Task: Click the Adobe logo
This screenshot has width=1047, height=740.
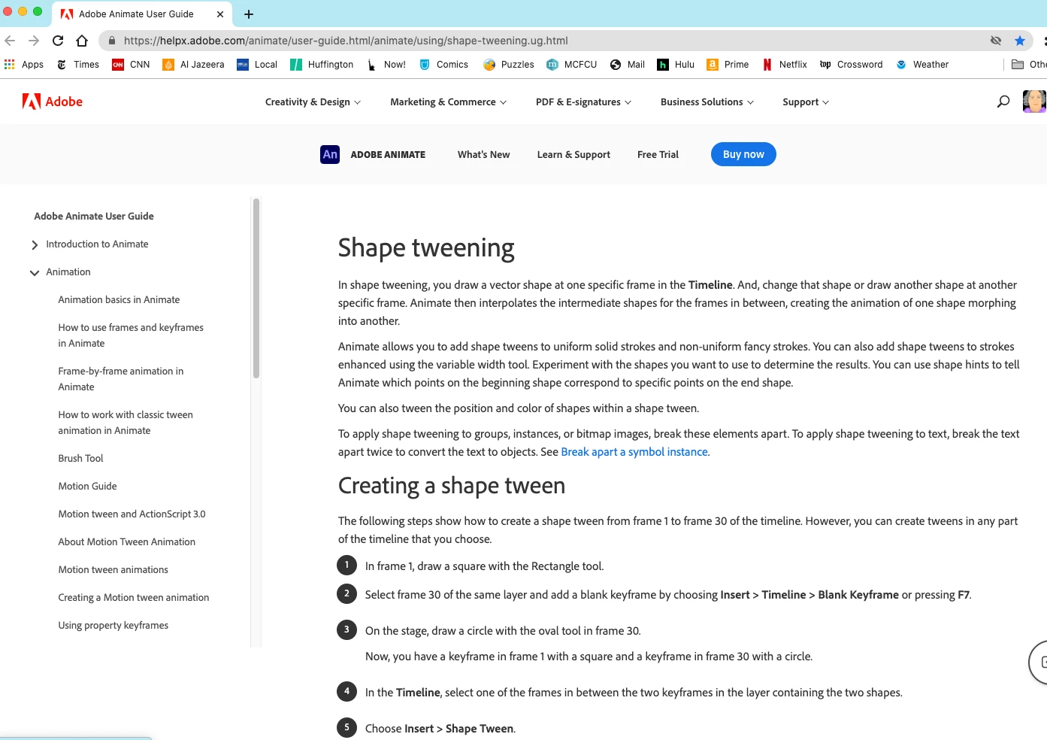Action: [53, 102]
